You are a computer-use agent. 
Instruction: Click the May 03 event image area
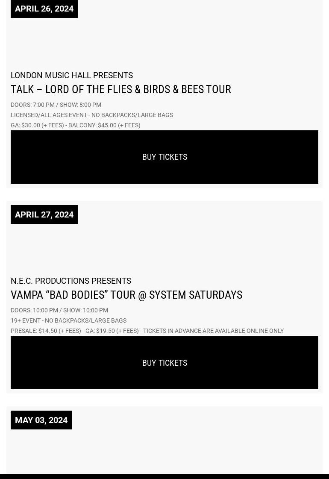[x=164, y=452]
